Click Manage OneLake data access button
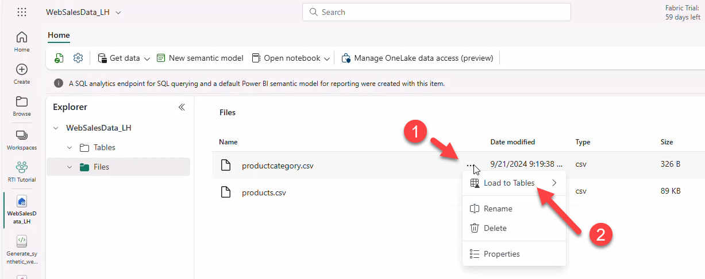 pyautogui.click(x=417, y=58)
